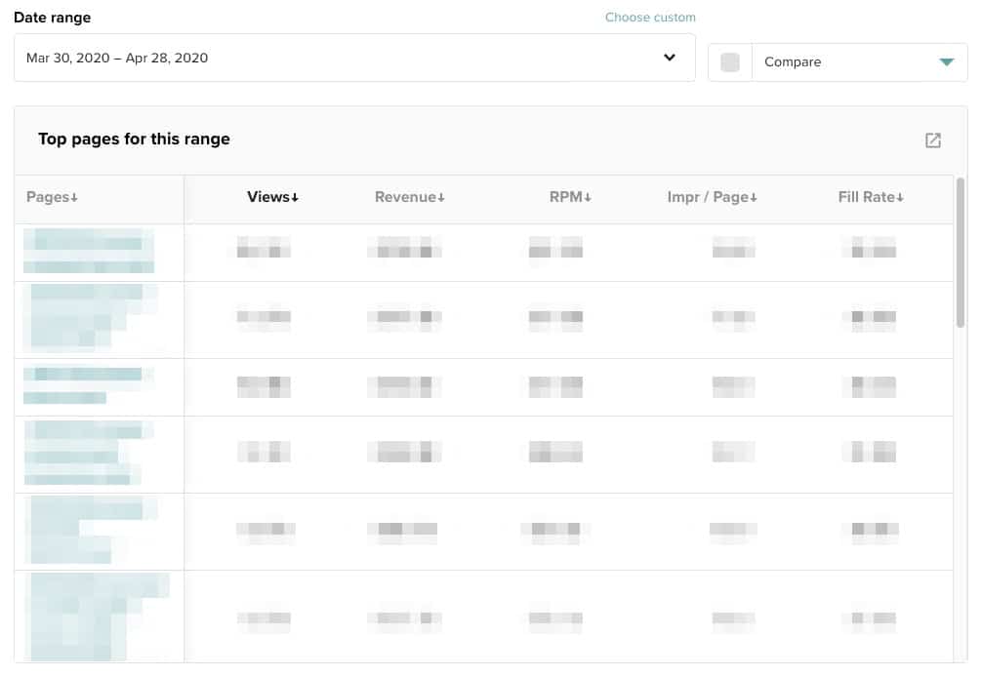
Task: Open the date range selector
Action: (x=354, y=58)
